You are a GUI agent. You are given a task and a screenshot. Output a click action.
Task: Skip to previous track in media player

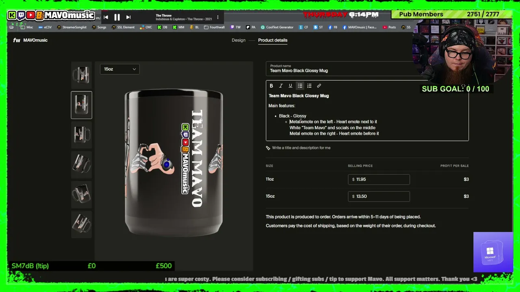coord(106,17)
